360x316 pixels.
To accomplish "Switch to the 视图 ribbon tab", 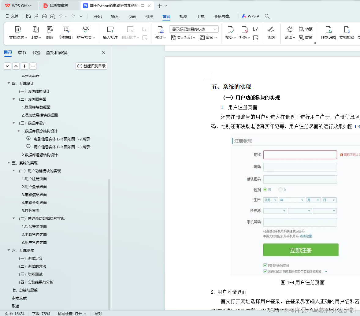I will click(x=183, y=17).
